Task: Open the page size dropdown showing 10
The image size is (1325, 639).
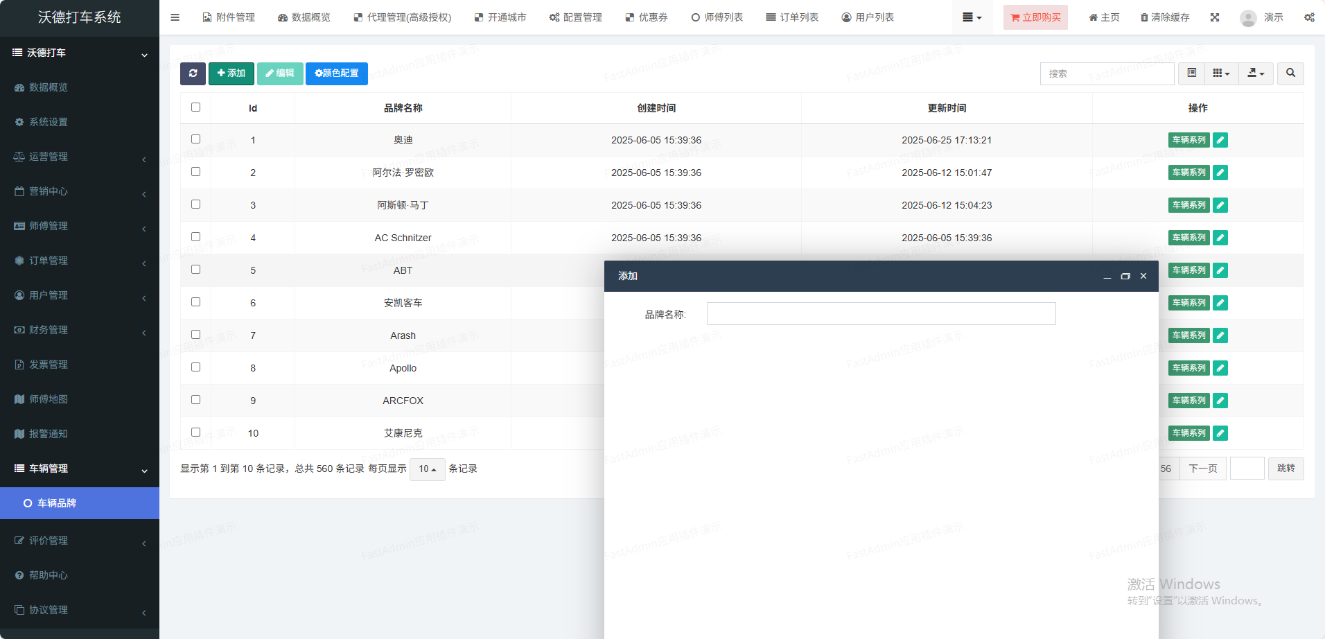Action: pyautogui.click(x=427, y=469)
